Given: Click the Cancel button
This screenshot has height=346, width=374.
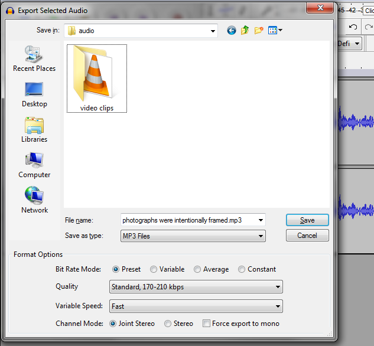Looking at the screenshot, I should click(x=307, y=236).
